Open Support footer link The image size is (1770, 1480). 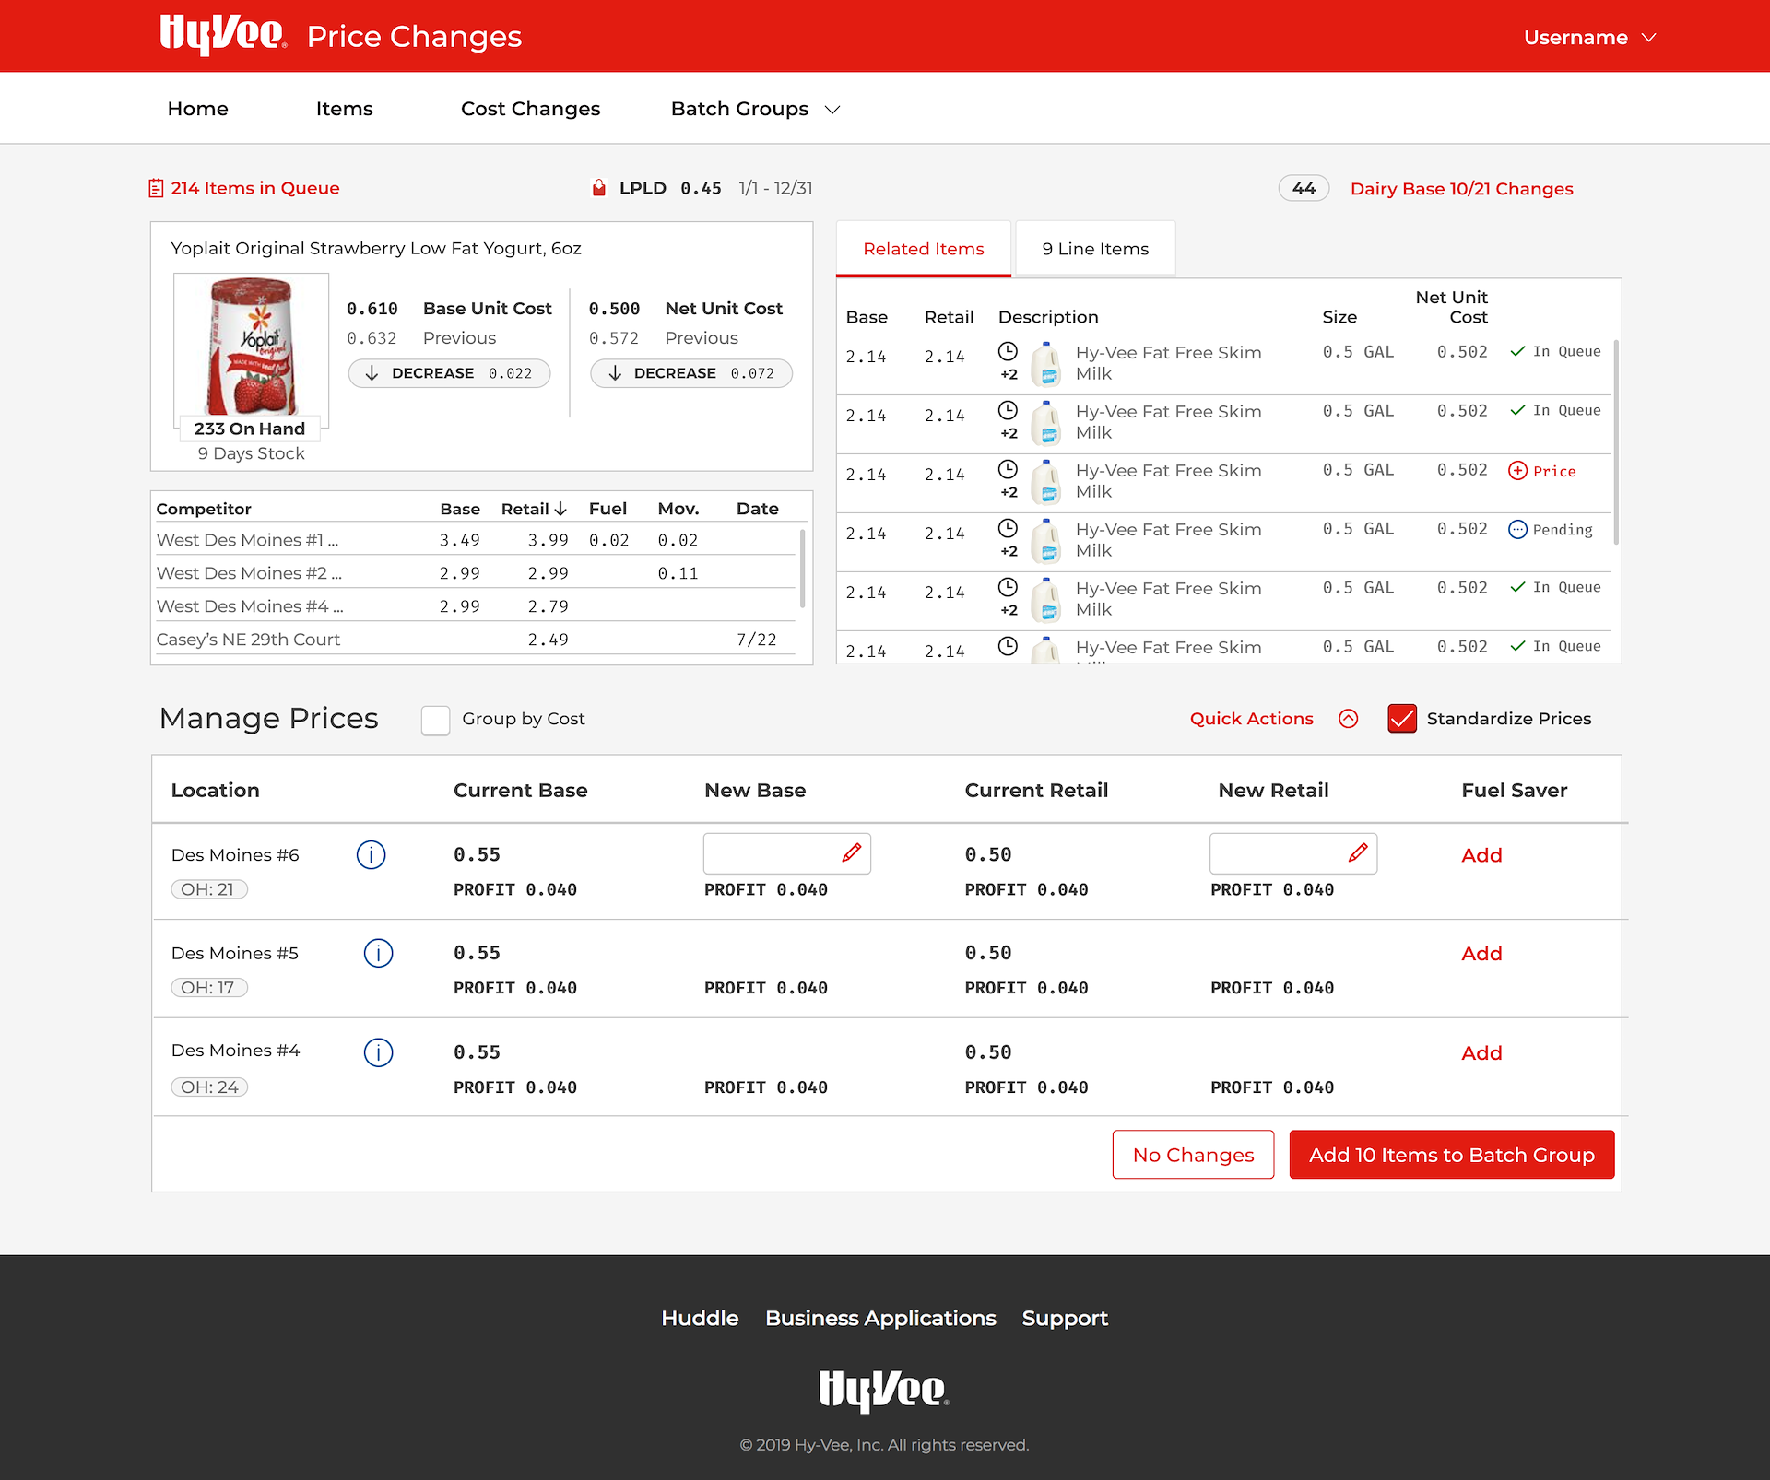pos(1065,1319)
